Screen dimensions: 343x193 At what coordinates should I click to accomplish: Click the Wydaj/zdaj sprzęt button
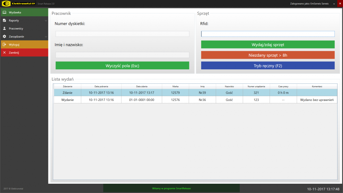pyautogui.click(x=268, y=45)
